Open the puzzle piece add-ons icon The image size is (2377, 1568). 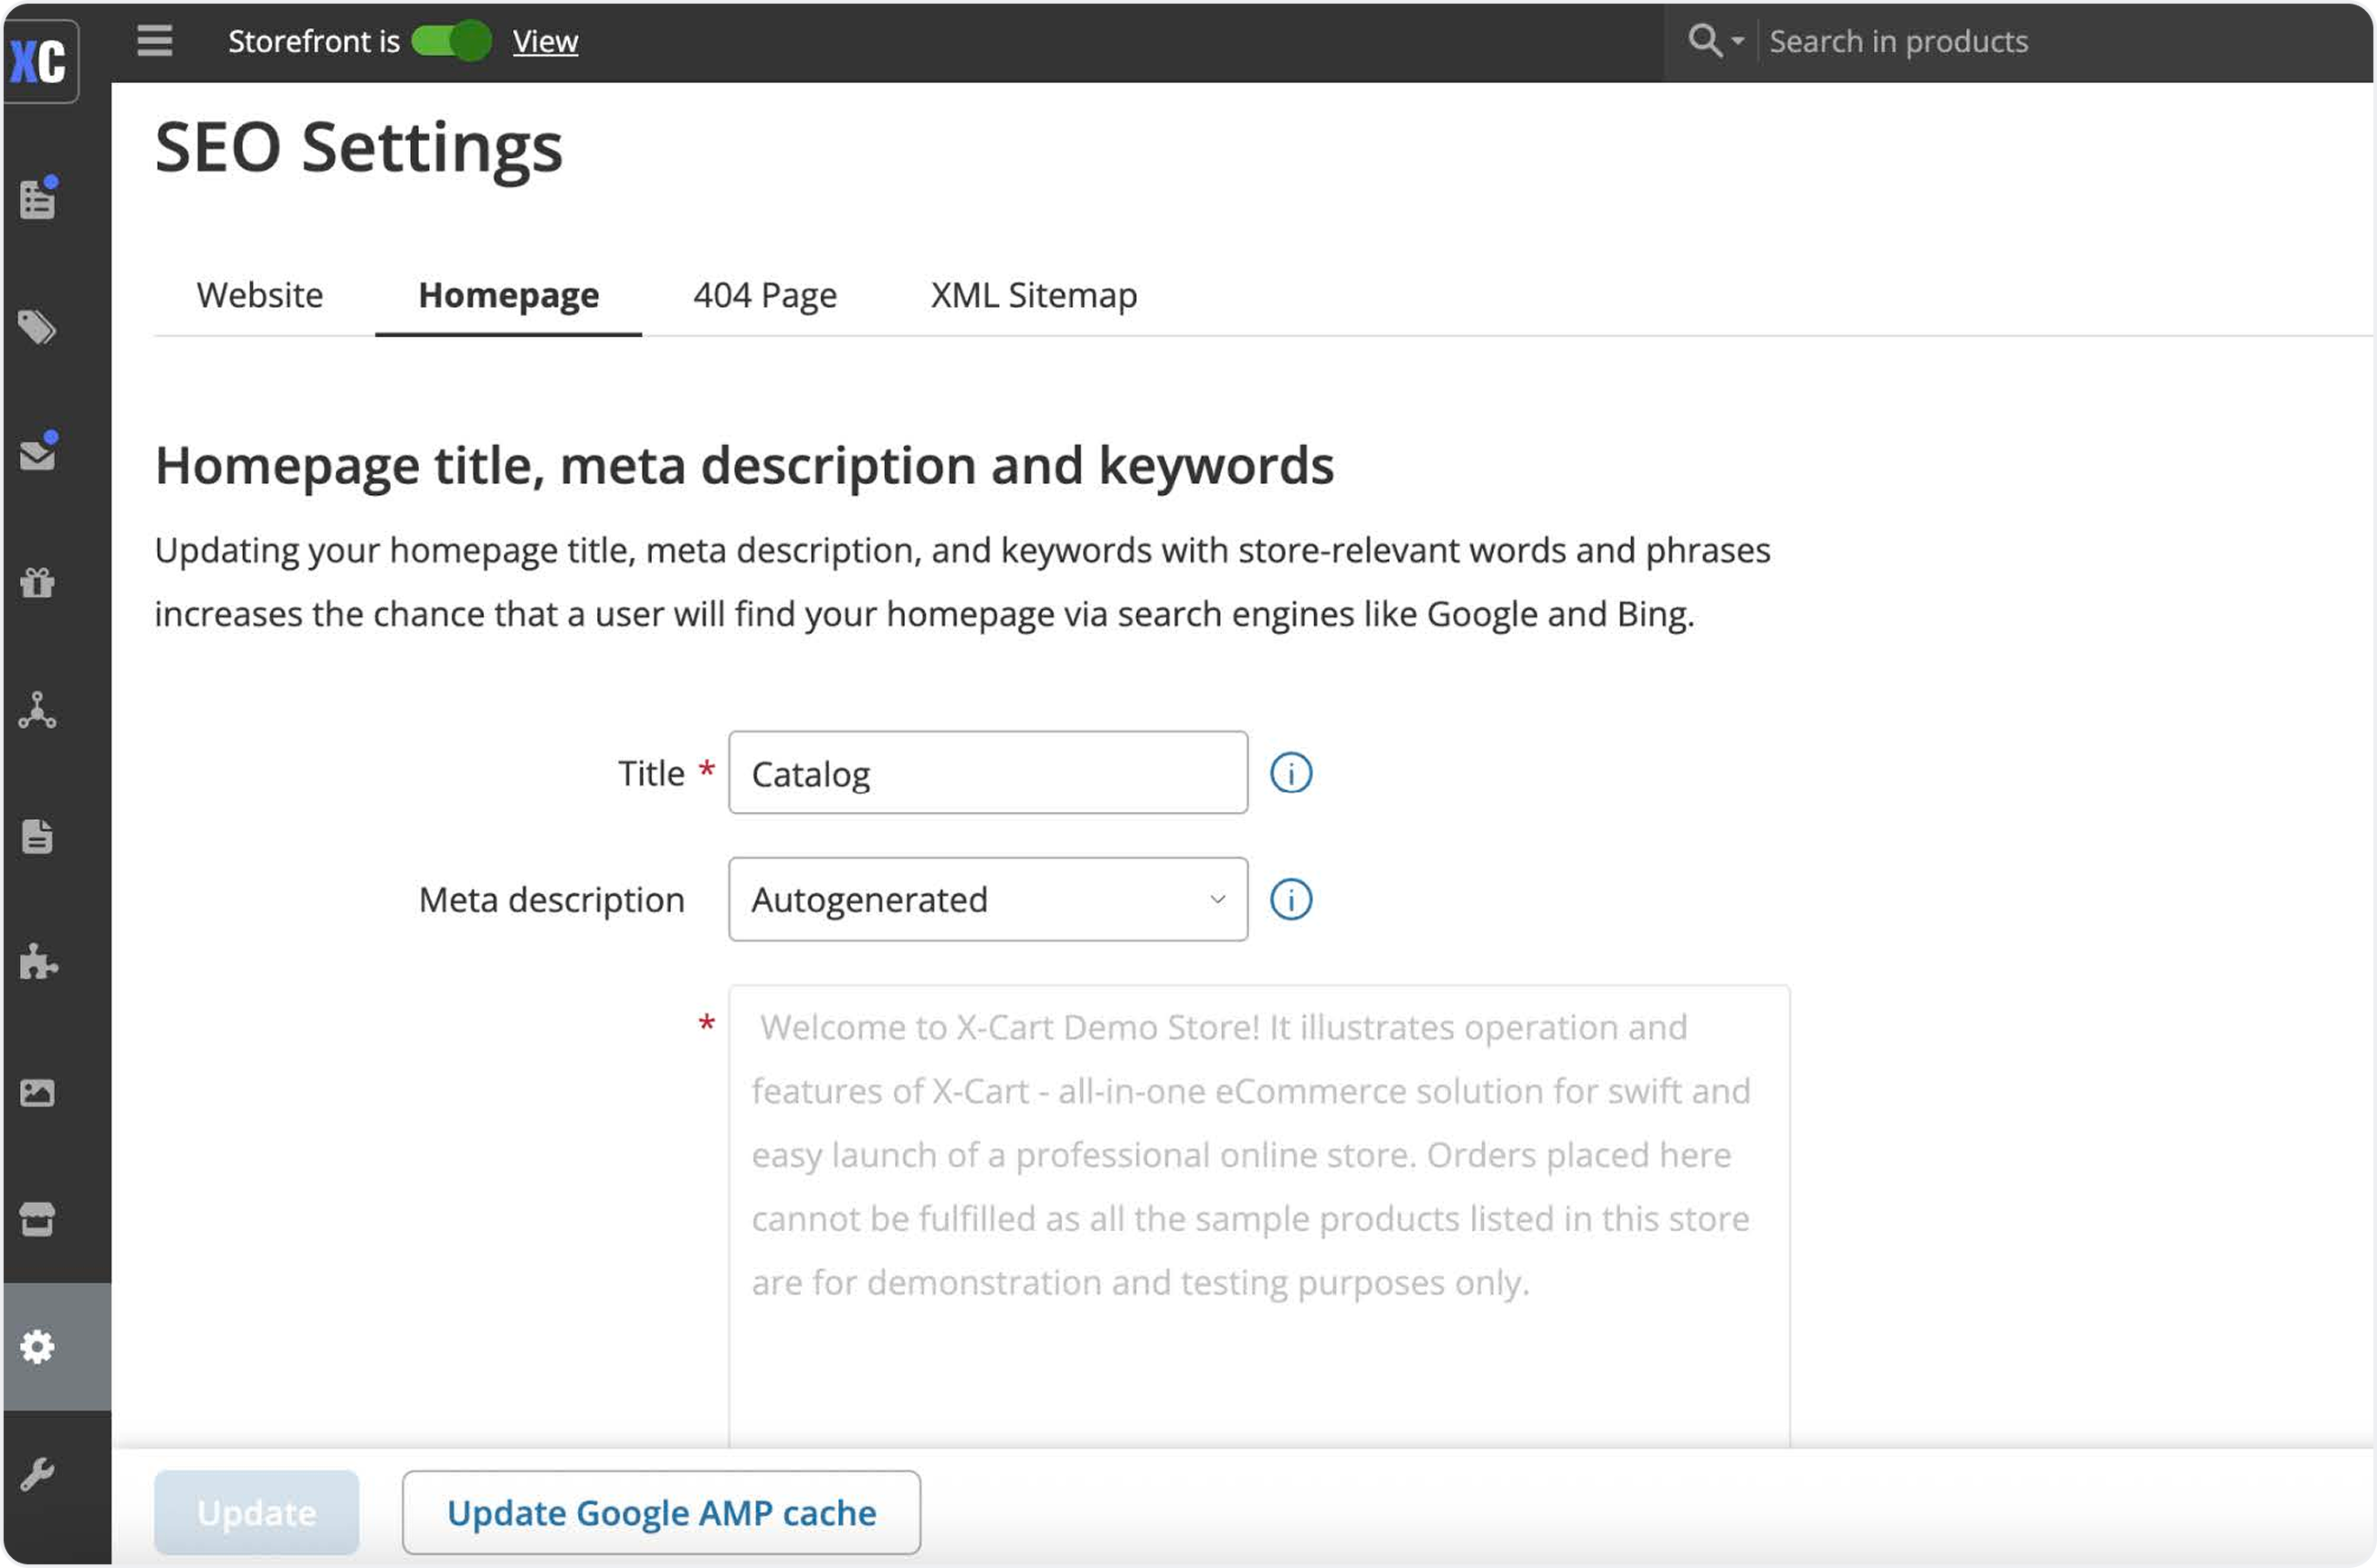38,963
